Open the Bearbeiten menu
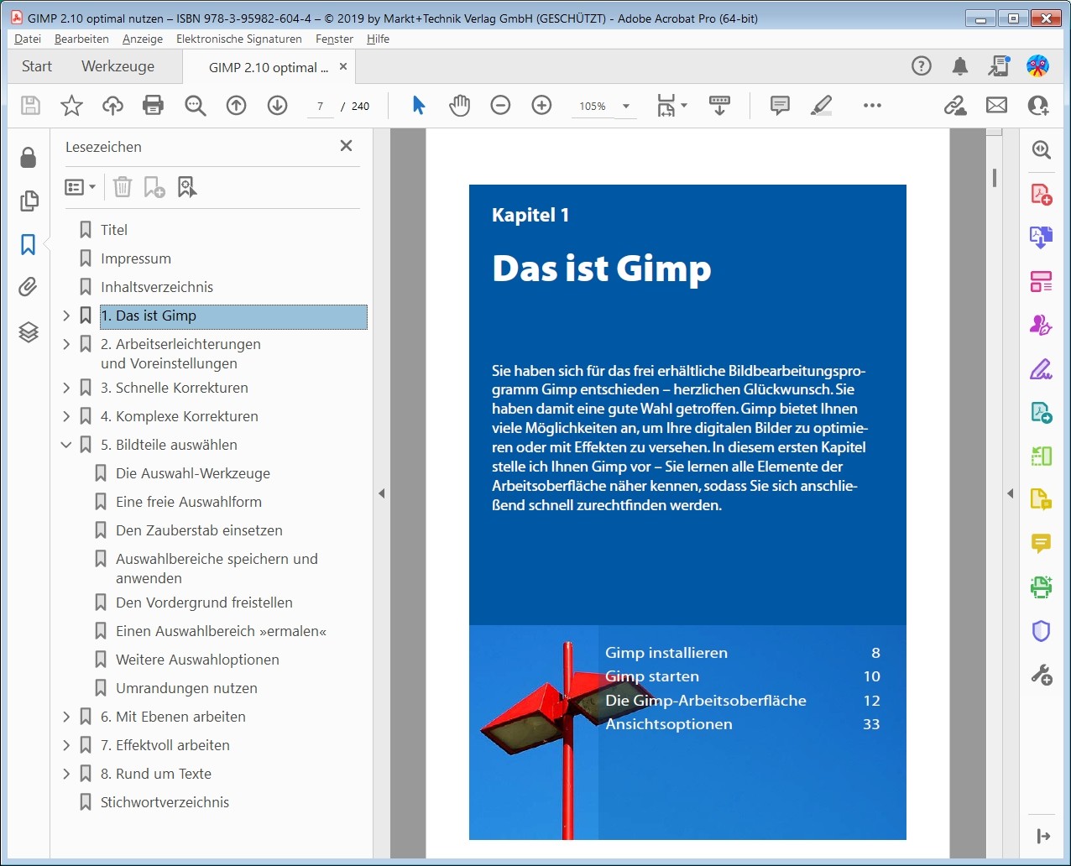This screenshot has width=1071, height=866. point(81,39)
